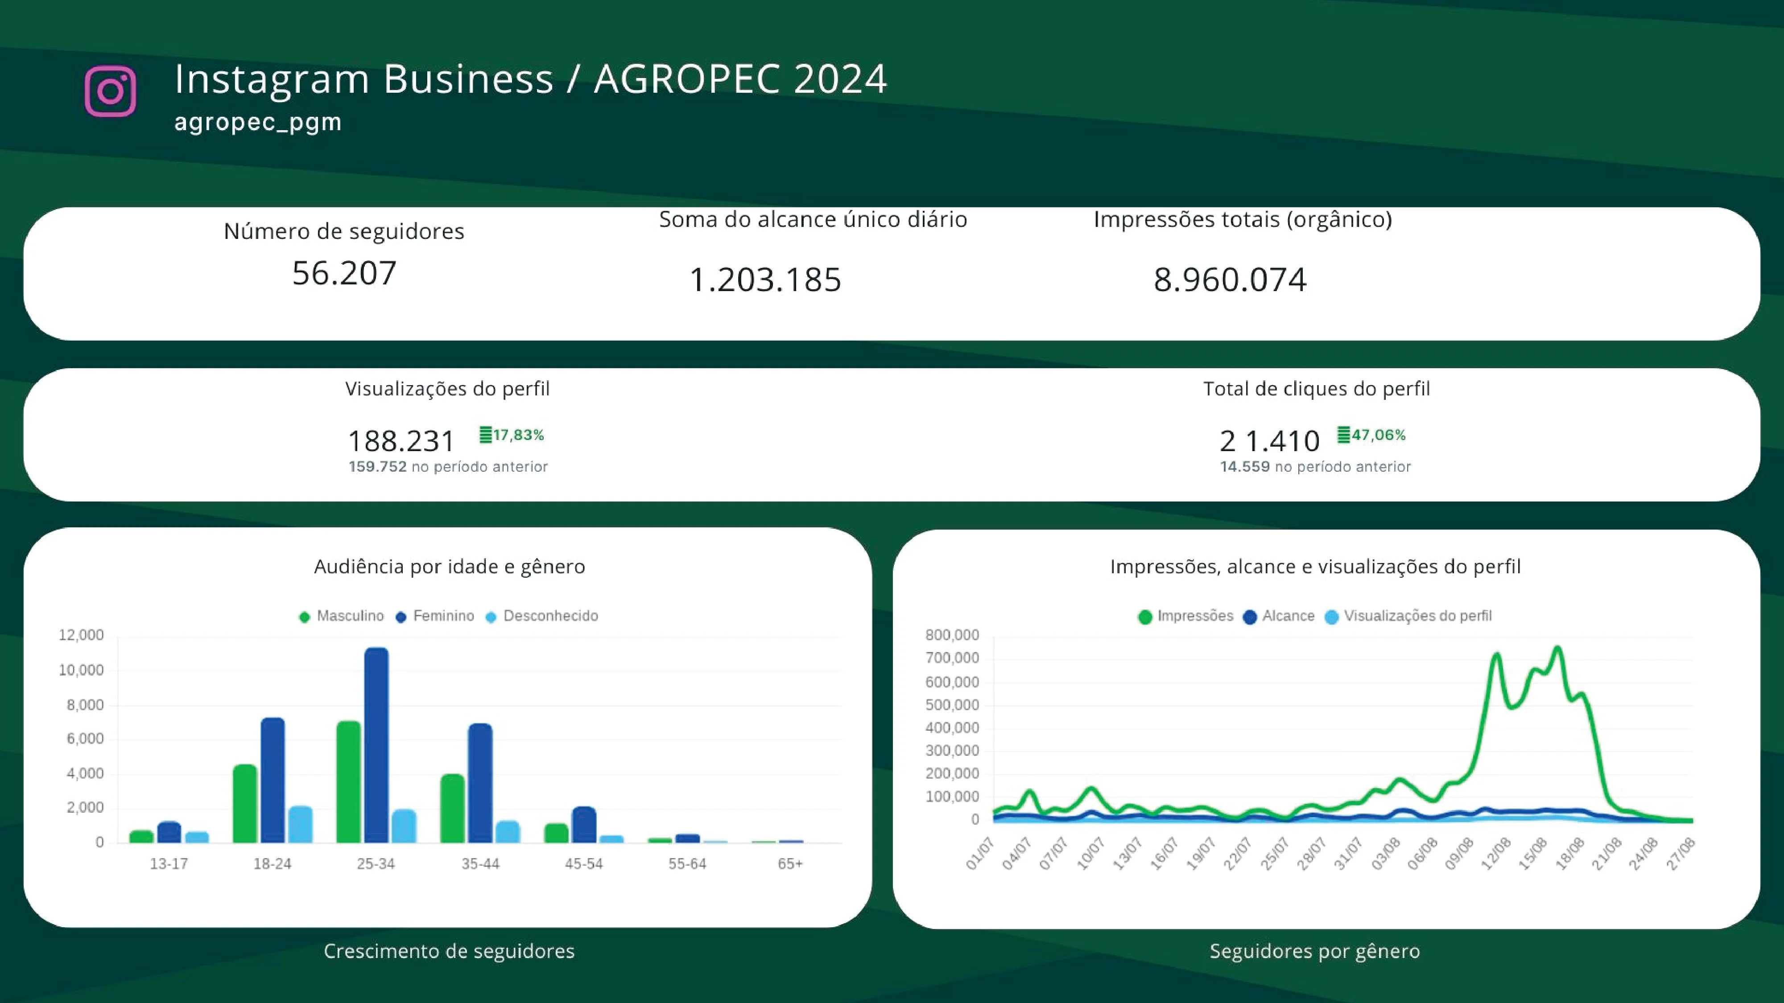Select the Masculino bar for 35-44
1784x1003 pixels.
pos(452,809)
